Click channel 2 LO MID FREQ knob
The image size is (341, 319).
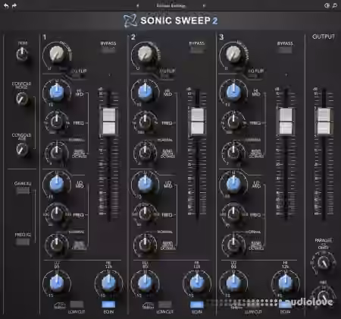coord(145,214)
